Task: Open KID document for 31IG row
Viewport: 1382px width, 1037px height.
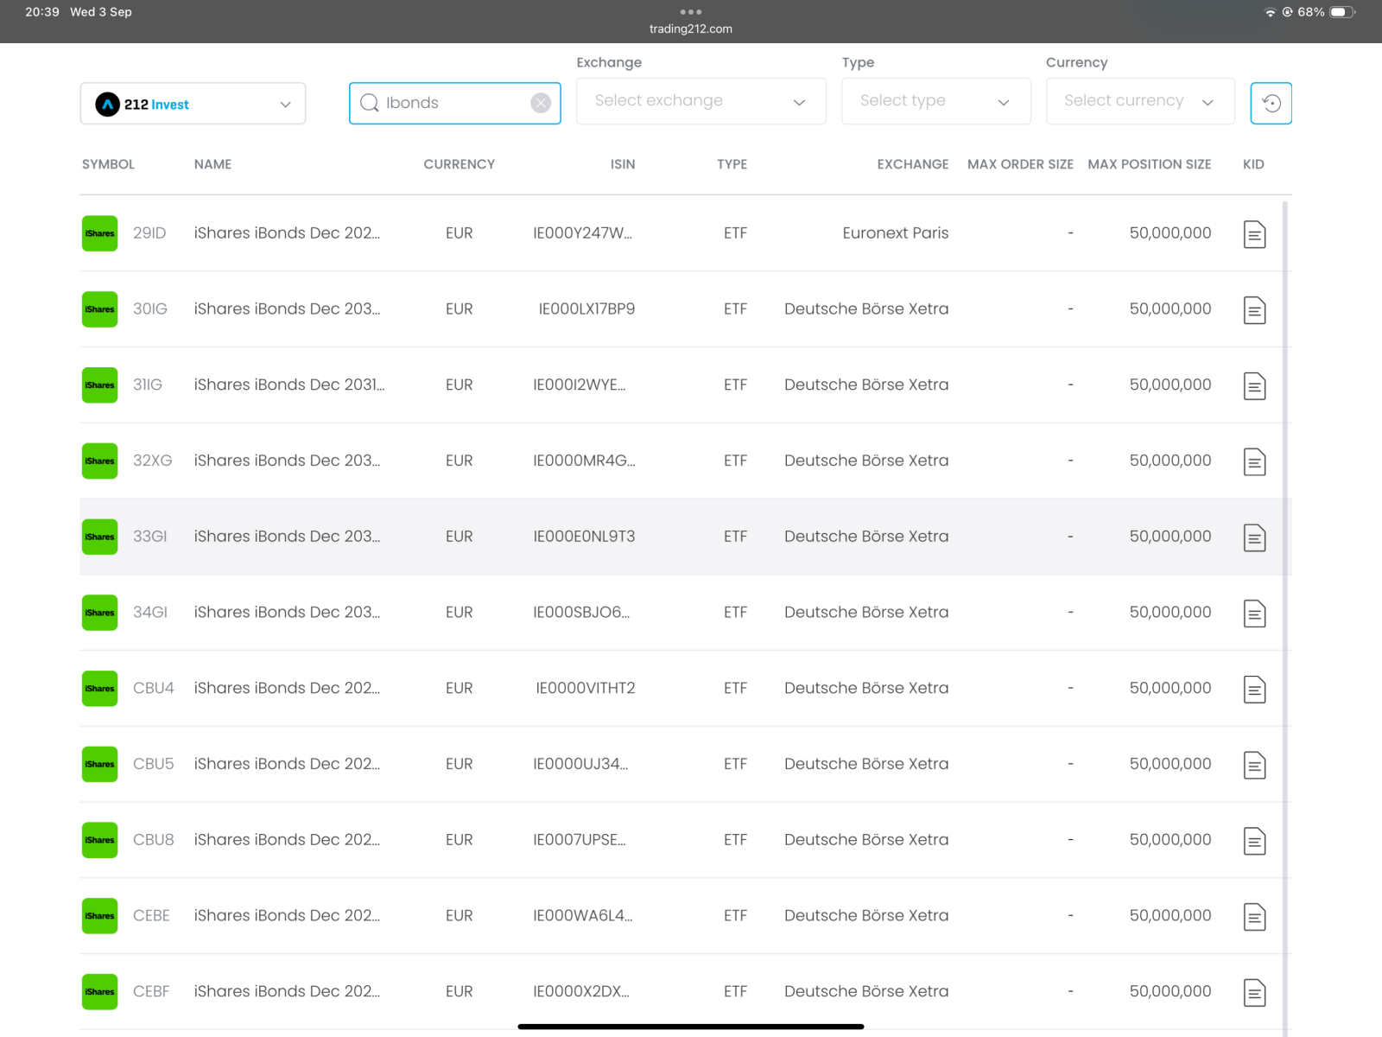Action: (x=1254, y=386)
